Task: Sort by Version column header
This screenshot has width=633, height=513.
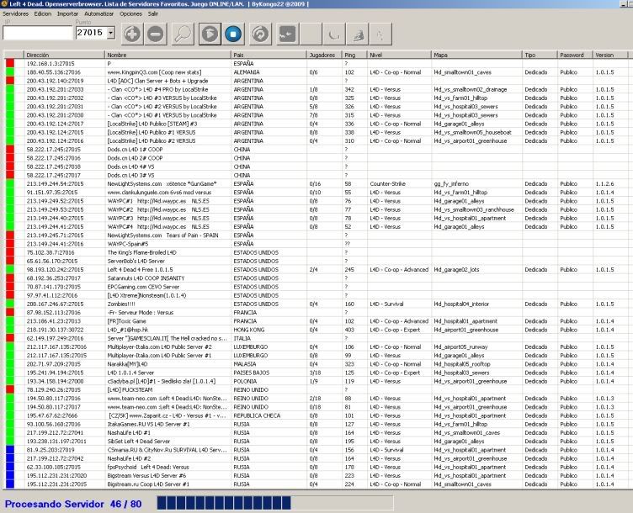Action: pyautogui.click(x=610, y=55)
